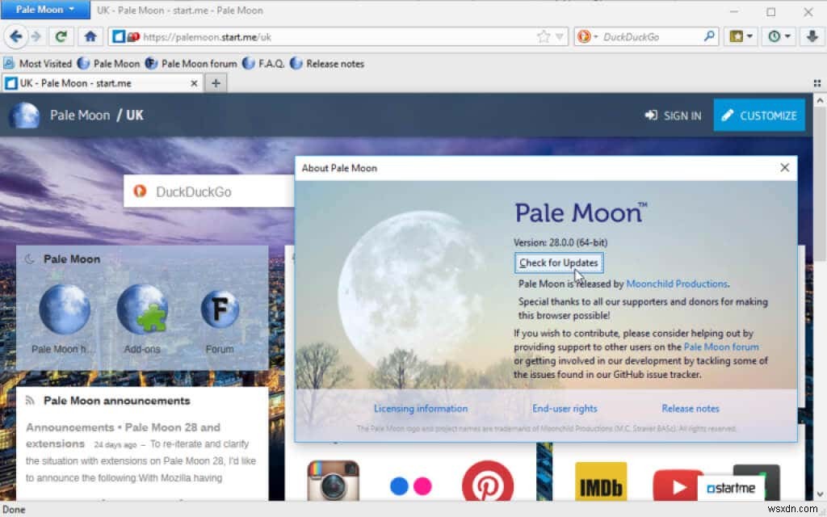Open downloads with the down arrow icon
This screenshot has width=827, height=517.
[812, 36]
